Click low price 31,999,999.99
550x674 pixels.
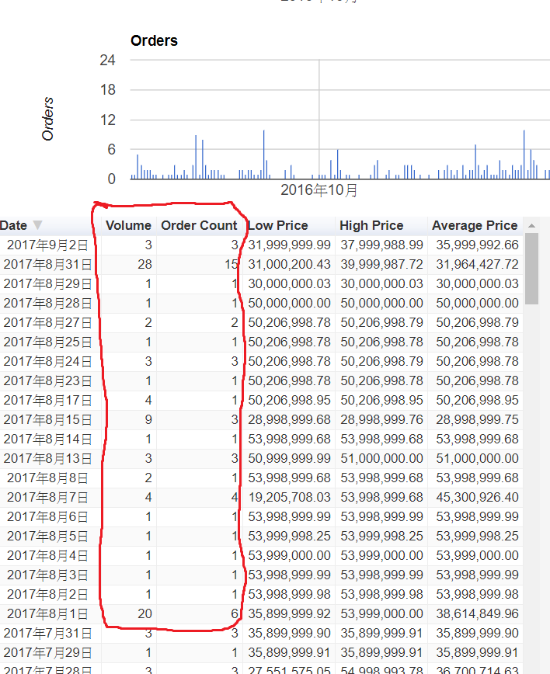point(290,245)
